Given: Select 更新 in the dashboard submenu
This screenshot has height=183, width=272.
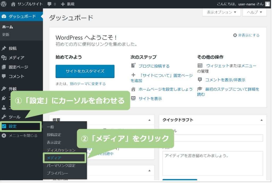Looking at the screenshot, I should (x=6, y=35).
